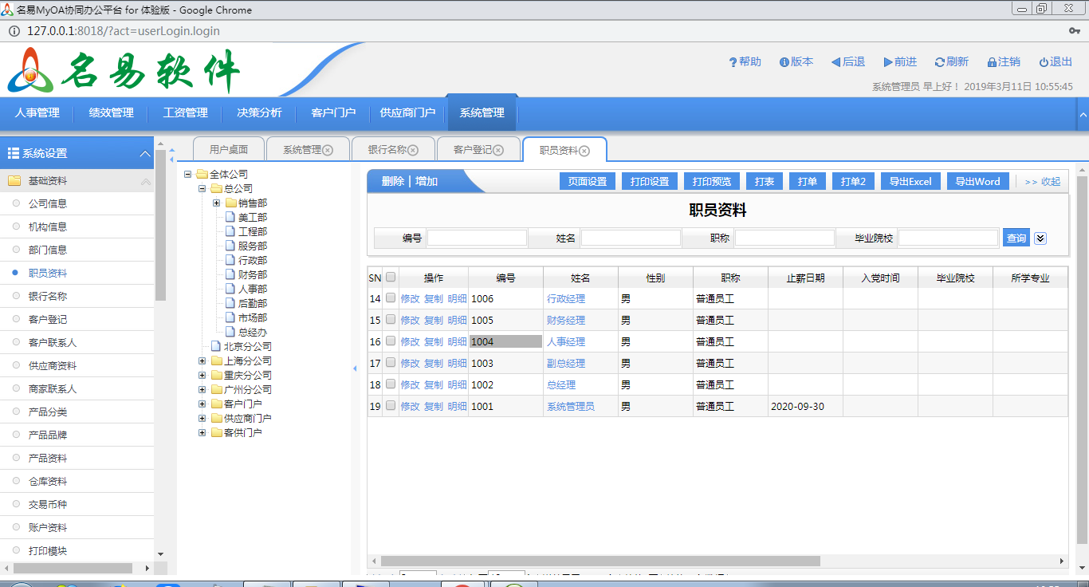Click the exit power icon
Screen dimensions: 1089x587
[x=1044, y=62]
